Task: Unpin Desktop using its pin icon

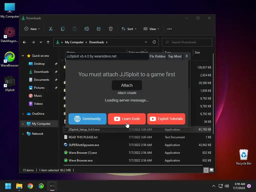Action: [x=56, y=64]
